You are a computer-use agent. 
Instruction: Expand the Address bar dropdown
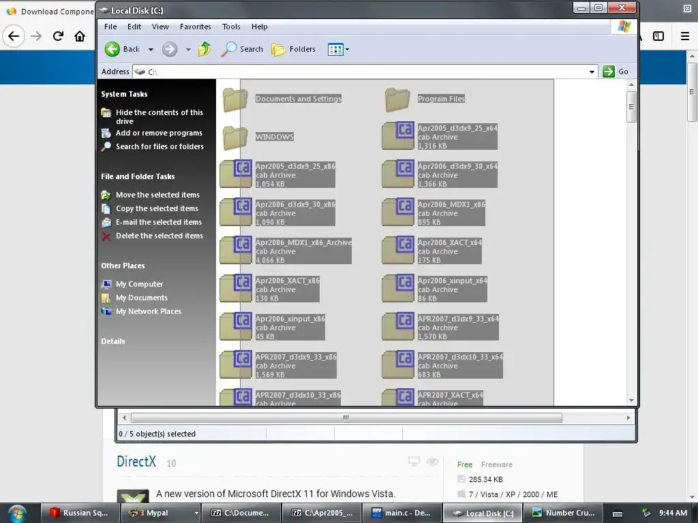pyautogui.click(x=592, y=72)
